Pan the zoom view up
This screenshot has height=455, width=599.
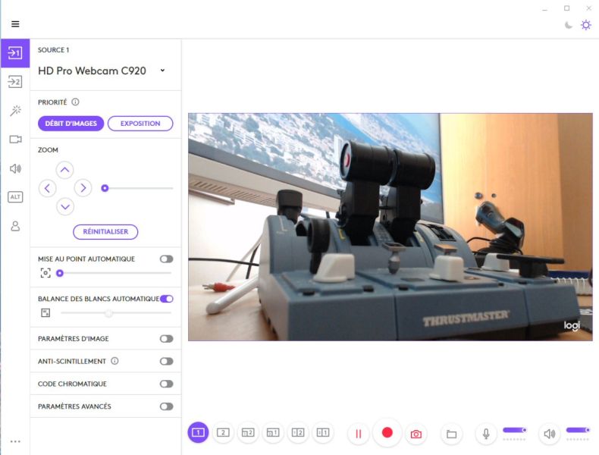[65, 170]
